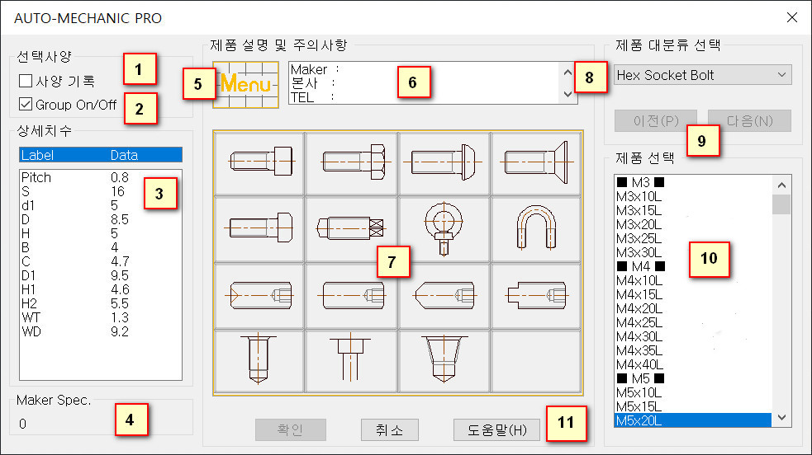This screenshot has width=812, height=455.
Task: Click the yellow Menu icon
Action: 245,85
